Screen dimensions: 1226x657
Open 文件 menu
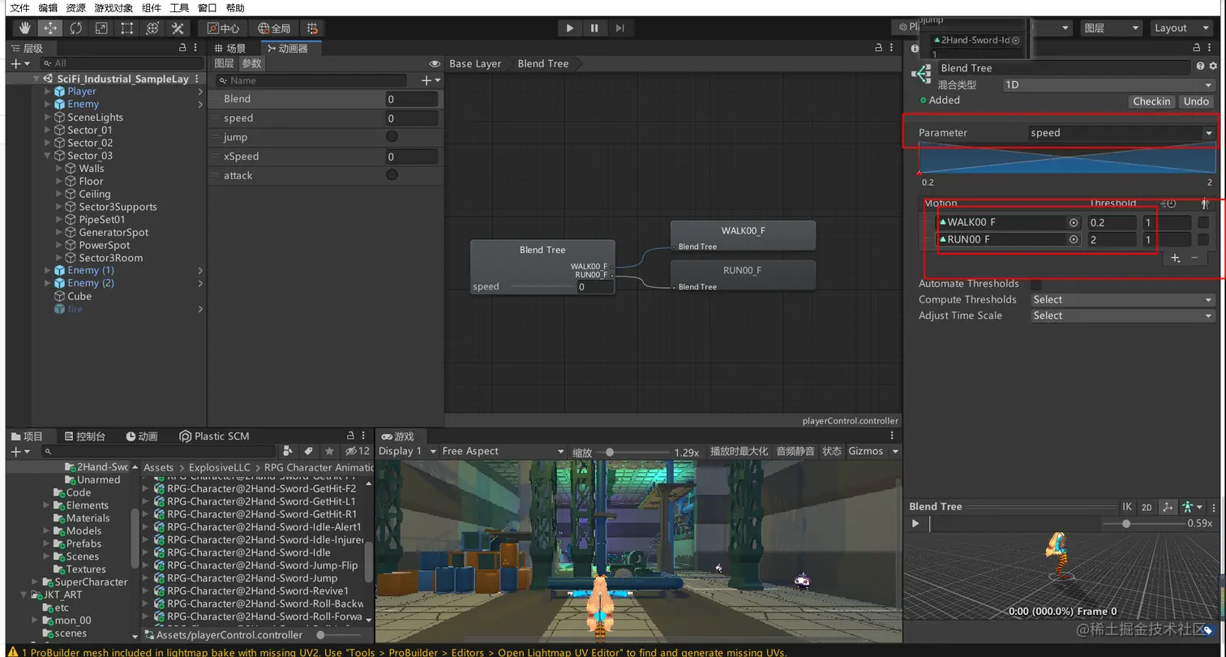[x=20, y=8]
